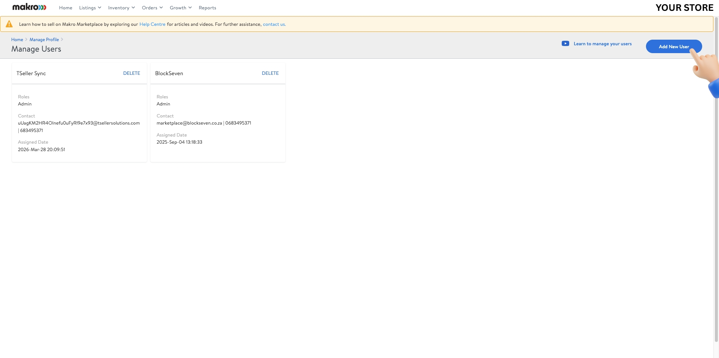Click Home in the breadcrumb trail
Image resolution: width=719 pixels, height=358 pixels.
coord(17,39)
